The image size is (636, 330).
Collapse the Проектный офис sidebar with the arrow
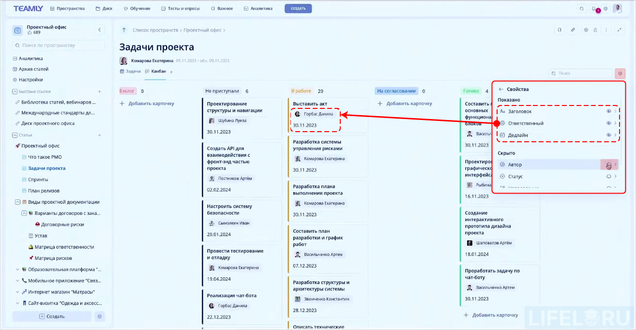100,30
